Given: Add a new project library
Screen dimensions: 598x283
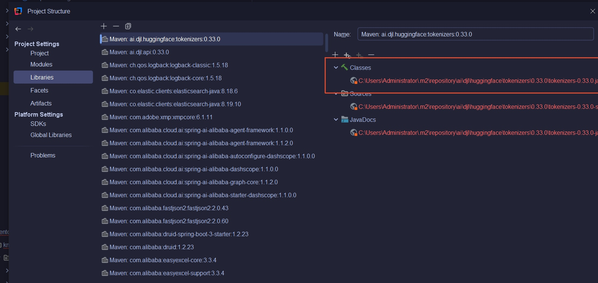Looking at the screenshot, I should [x=104, y=26].
